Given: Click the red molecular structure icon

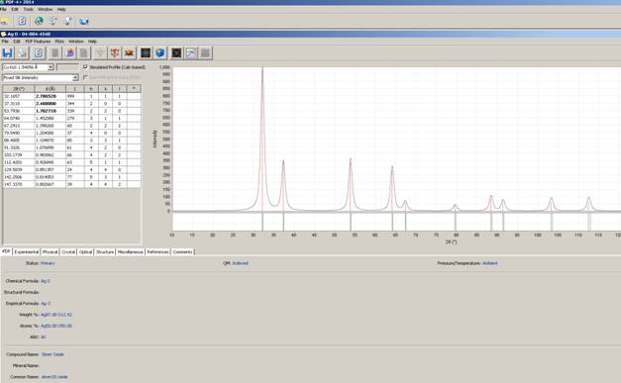Looking at the screenshot, I should click(x=115, y=53).
